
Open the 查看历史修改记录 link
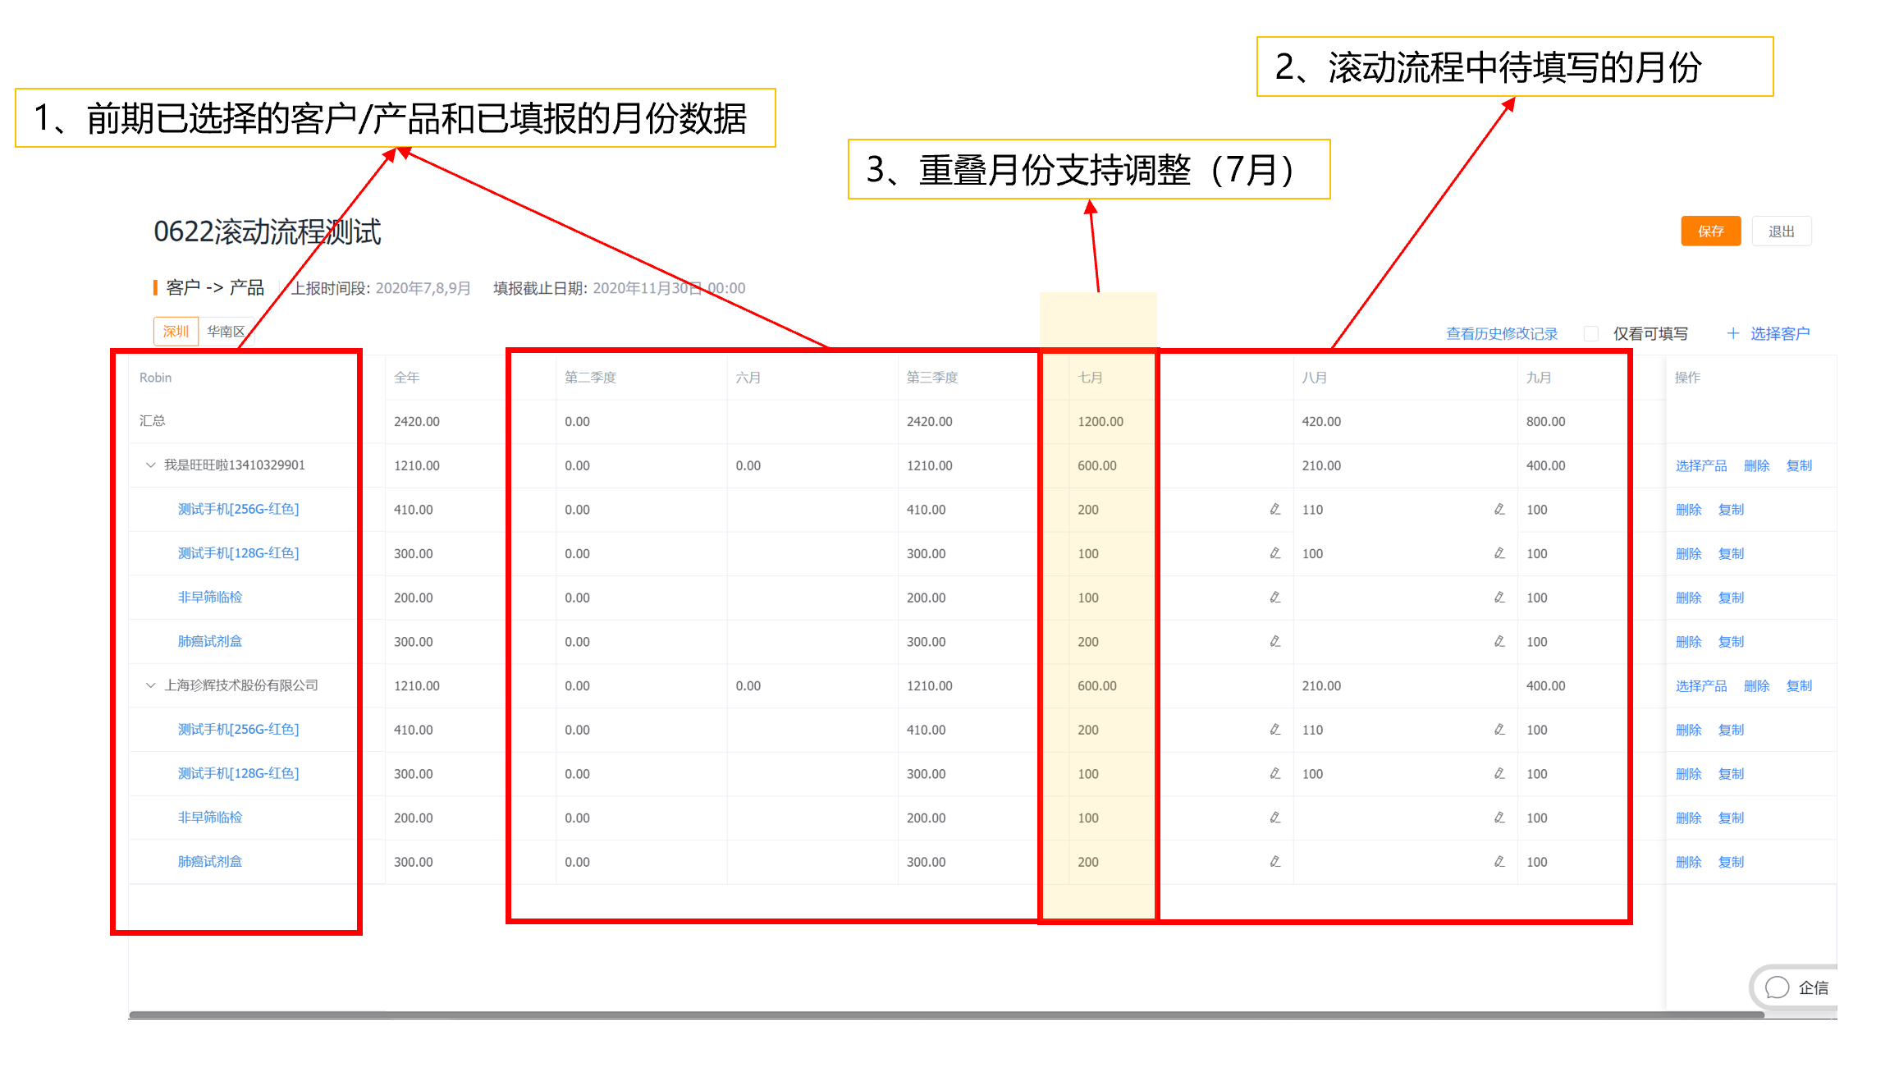pos(1501,333)
